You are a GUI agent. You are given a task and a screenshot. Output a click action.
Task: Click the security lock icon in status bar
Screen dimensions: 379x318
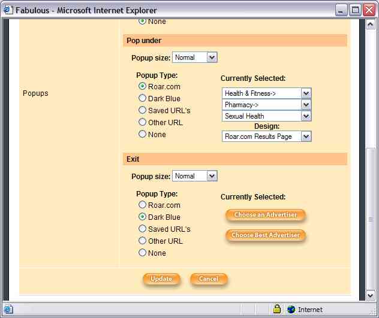[277, 309]
